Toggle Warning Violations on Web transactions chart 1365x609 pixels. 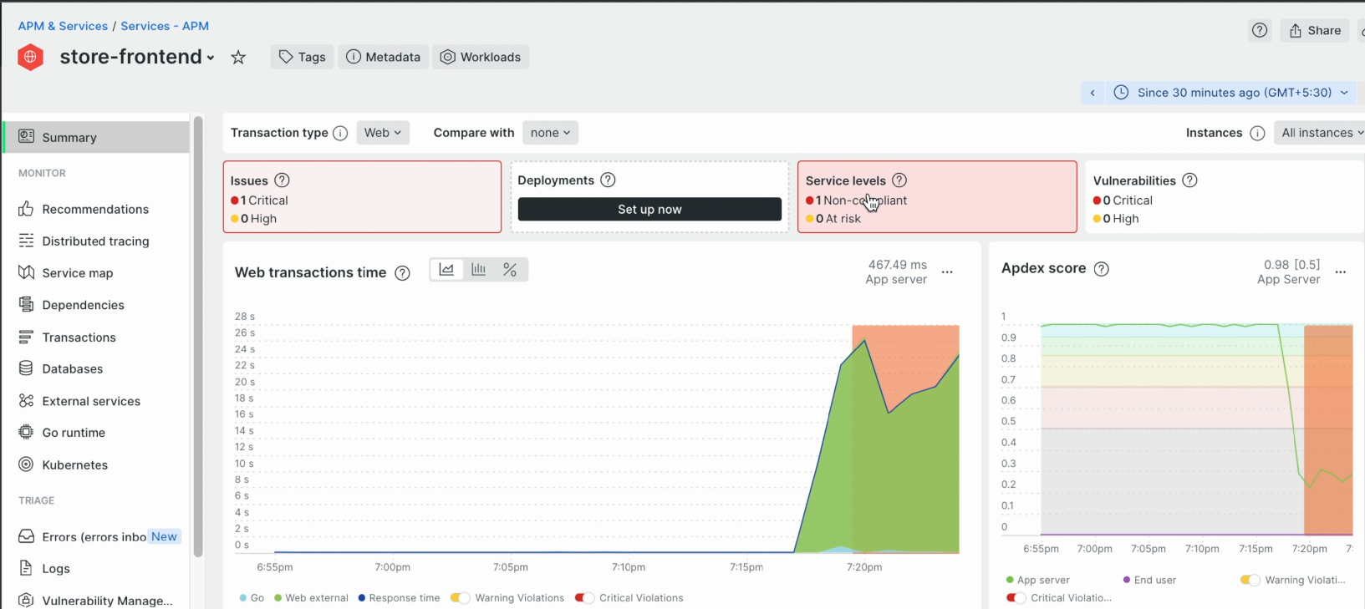[x=460, y=597]
